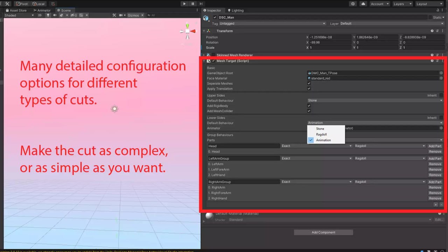Open the Default Behaviour dropdown set to Stone
448x252 pixels.
374,100
